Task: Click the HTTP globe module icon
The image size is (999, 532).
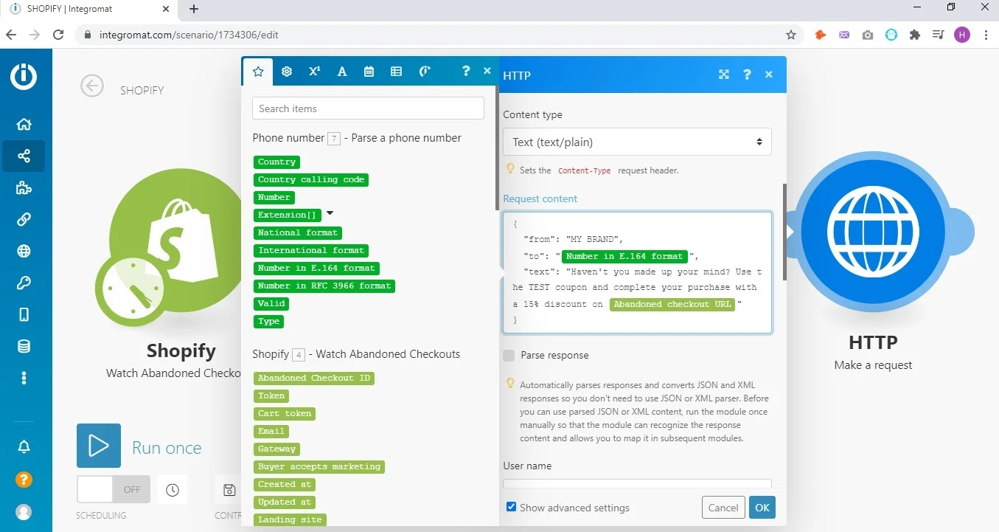Action: [x=872, y=231]
